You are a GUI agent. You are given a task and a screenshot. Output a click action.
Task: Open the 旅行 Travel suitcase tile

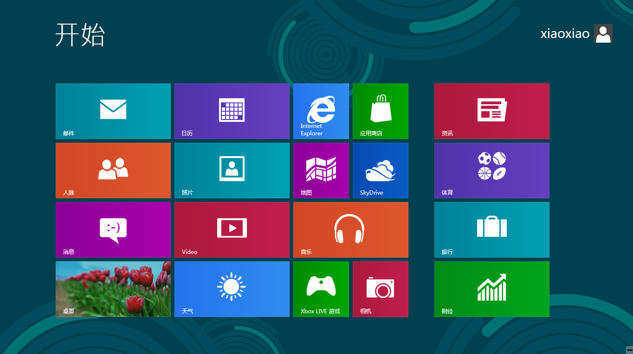tap(492, 230)
